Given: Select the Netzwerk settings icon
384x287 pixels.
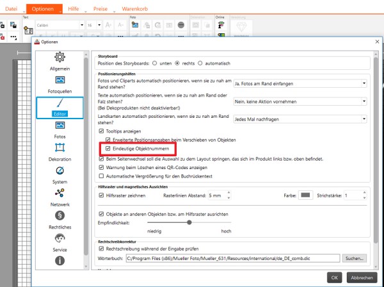Looking at the screenshot, I should 60,196.
